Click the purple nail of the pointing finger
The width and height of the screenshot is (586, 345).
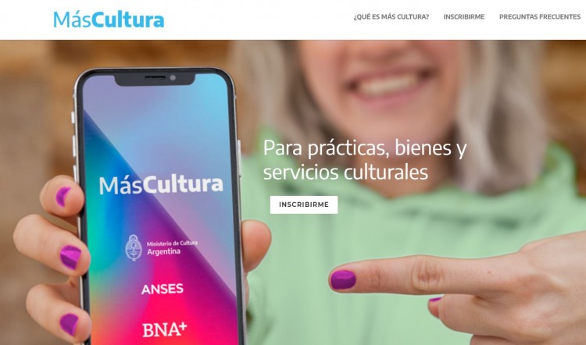pyautogui.click(x=343, y=279)
